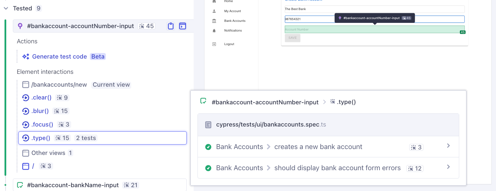The image size is (496, 191).
Task: Click the green 45 badge on highlighted field
Action: [x=462, y=32]
